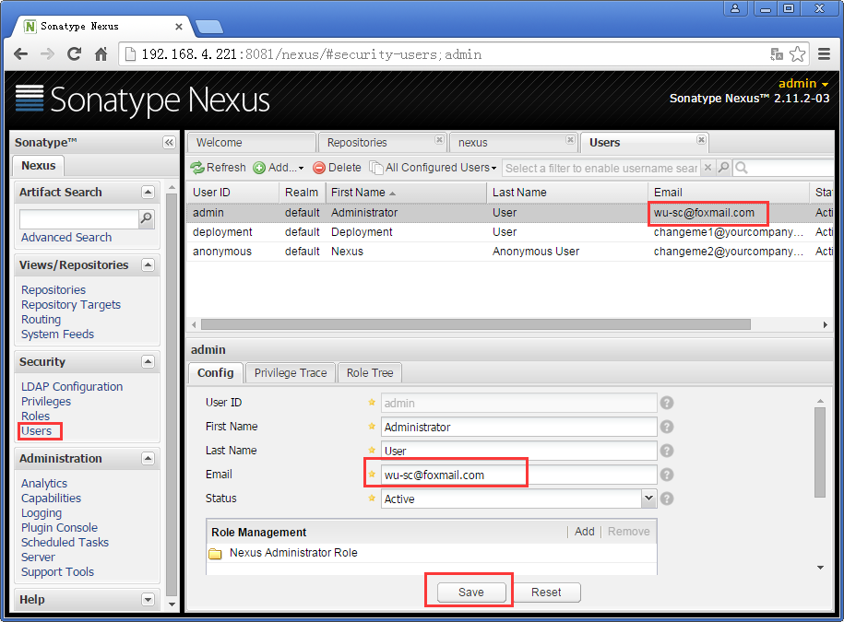
Task: Click the Artifact Search magnifier icon
Action: coord(146,218)
